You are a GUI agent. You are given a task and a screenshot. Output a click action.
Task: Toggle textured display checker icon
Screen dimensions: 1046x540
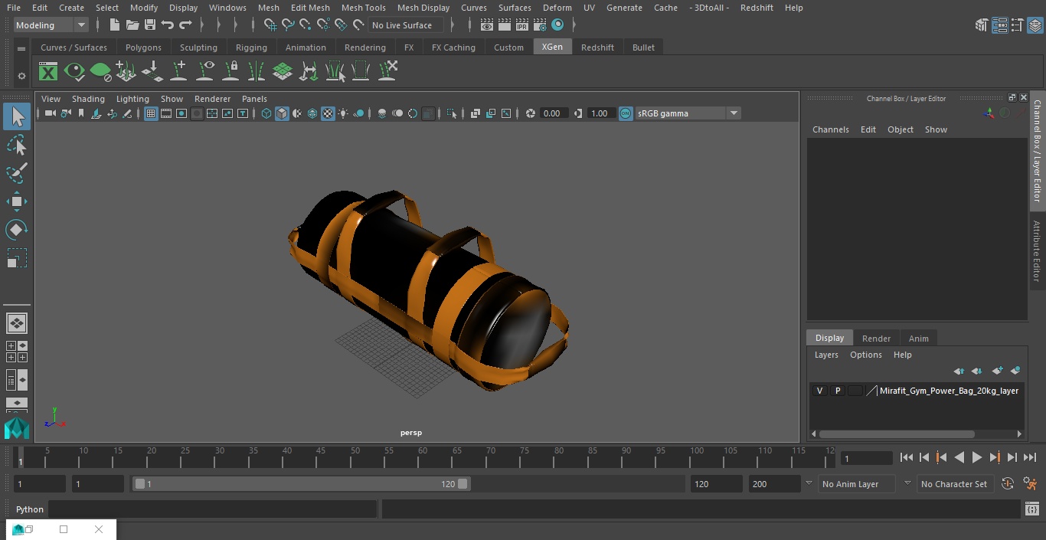pos(328,113)
